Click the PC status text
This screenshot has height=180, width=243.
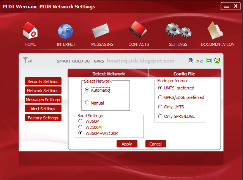click(x=200, y=61)
